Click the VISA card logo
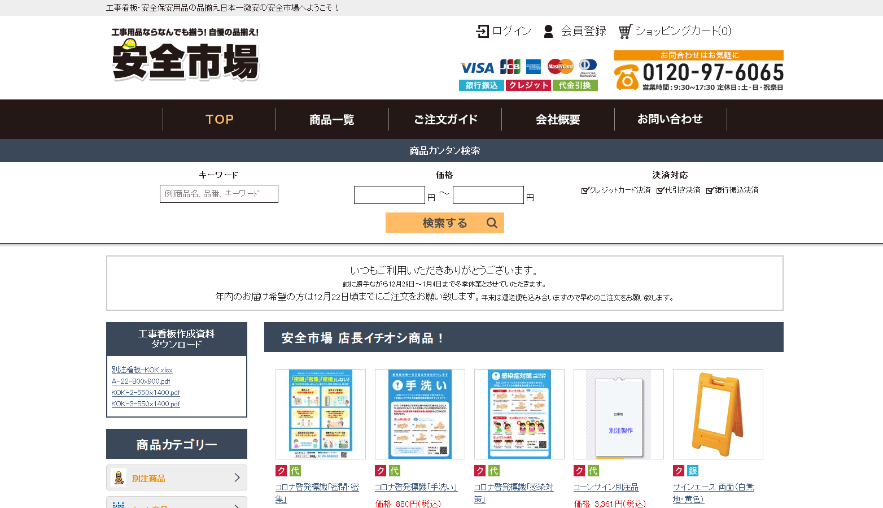 pos(477,68)
